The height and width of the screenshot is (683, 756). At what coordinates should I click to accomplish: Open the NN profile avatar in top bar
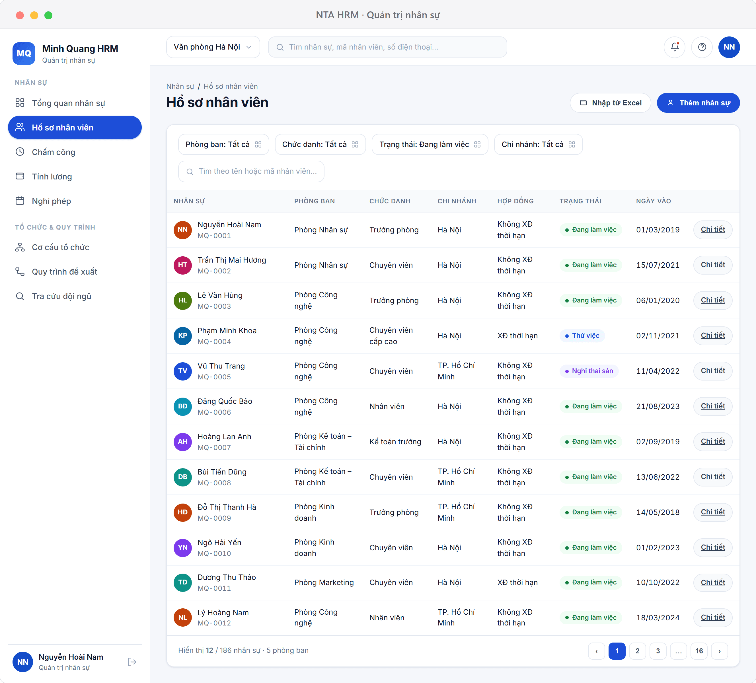729,47
